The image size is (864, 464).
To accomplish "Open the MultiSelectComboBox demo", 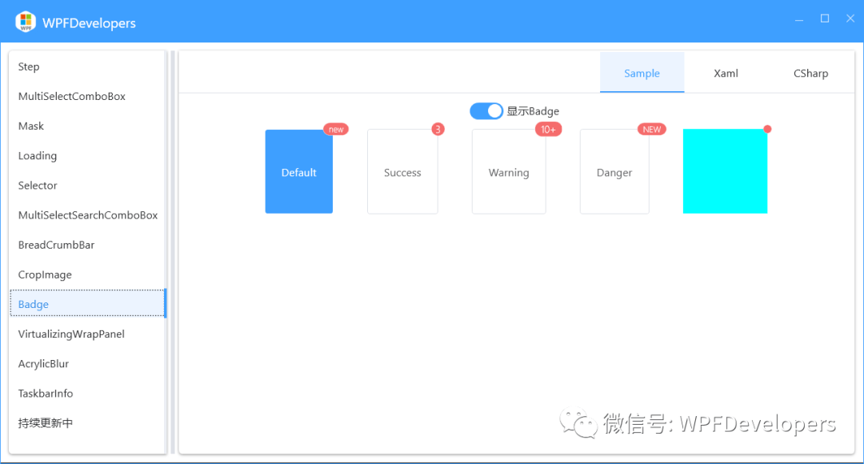I will point(71,96).
